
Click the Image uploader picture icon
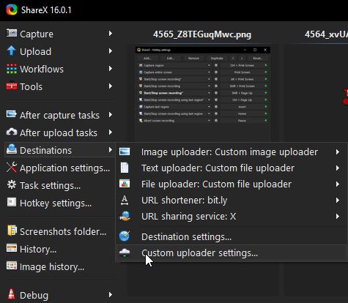tap(125, 151)
